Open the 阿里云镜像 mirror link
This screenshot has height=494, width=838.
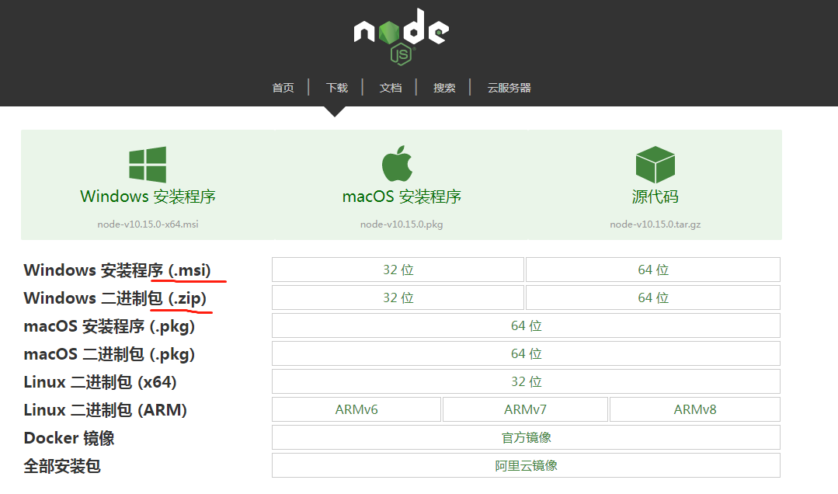coord(526,465)
